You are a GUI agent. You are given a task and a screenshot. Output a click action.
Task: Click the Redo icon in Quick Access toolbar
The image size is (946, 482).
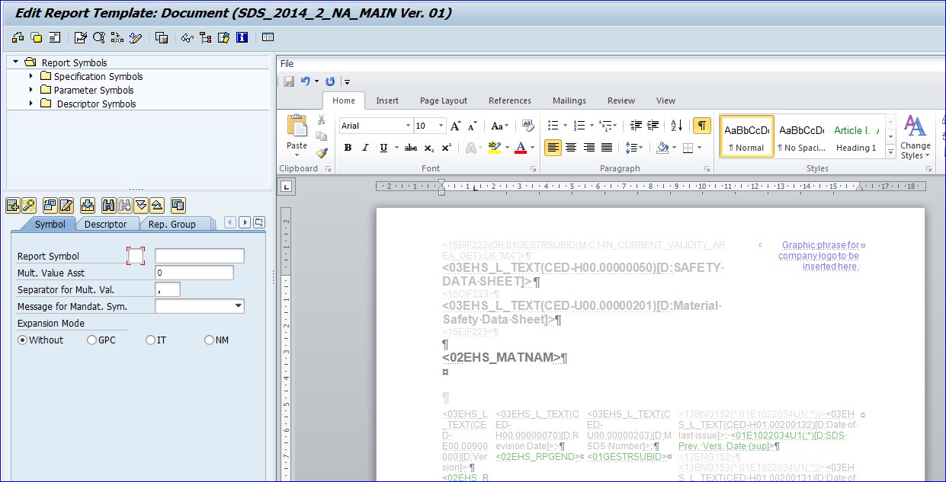[330, 81]
